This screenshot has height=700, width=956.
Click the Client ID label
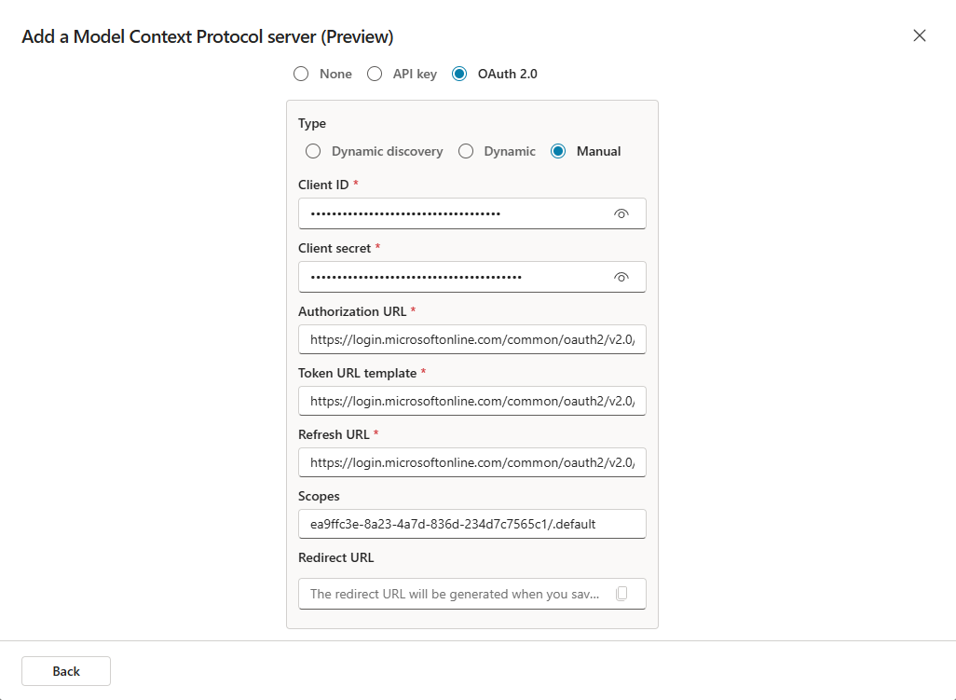point(323,185)
